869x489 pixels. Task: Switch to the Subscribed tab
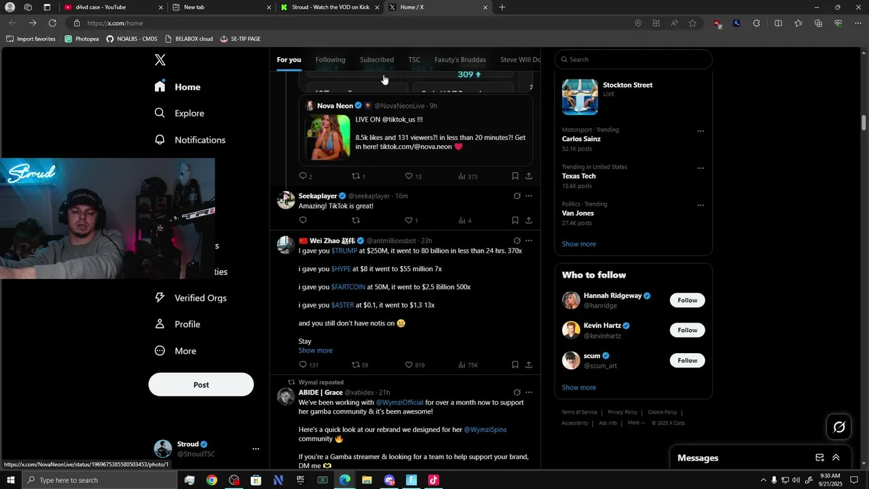click(377, 60)
